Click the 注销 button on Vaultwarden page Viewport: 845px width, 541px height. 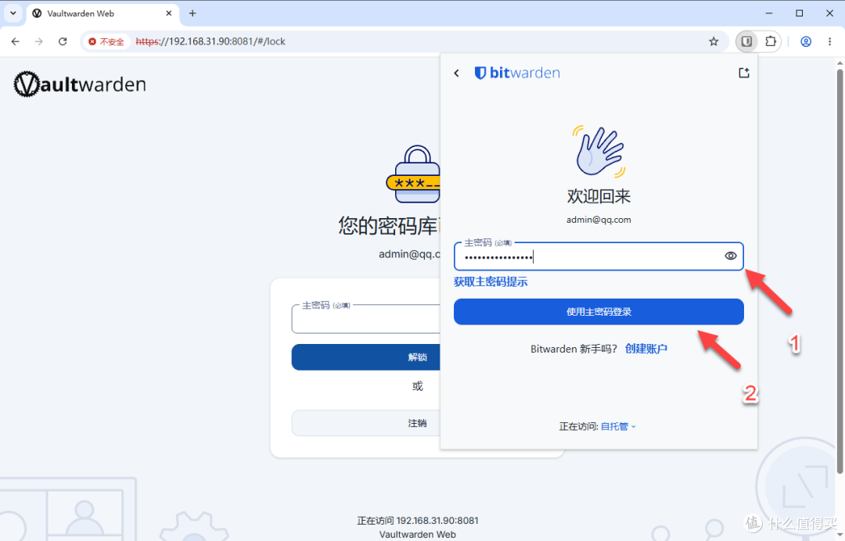point(366,423)
